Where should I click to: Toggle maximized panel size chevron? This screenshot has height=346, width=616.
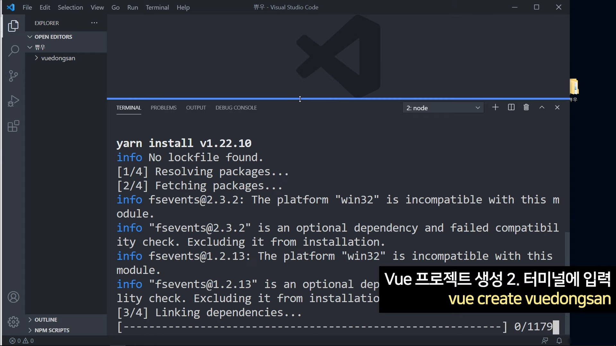pos(542,107)
